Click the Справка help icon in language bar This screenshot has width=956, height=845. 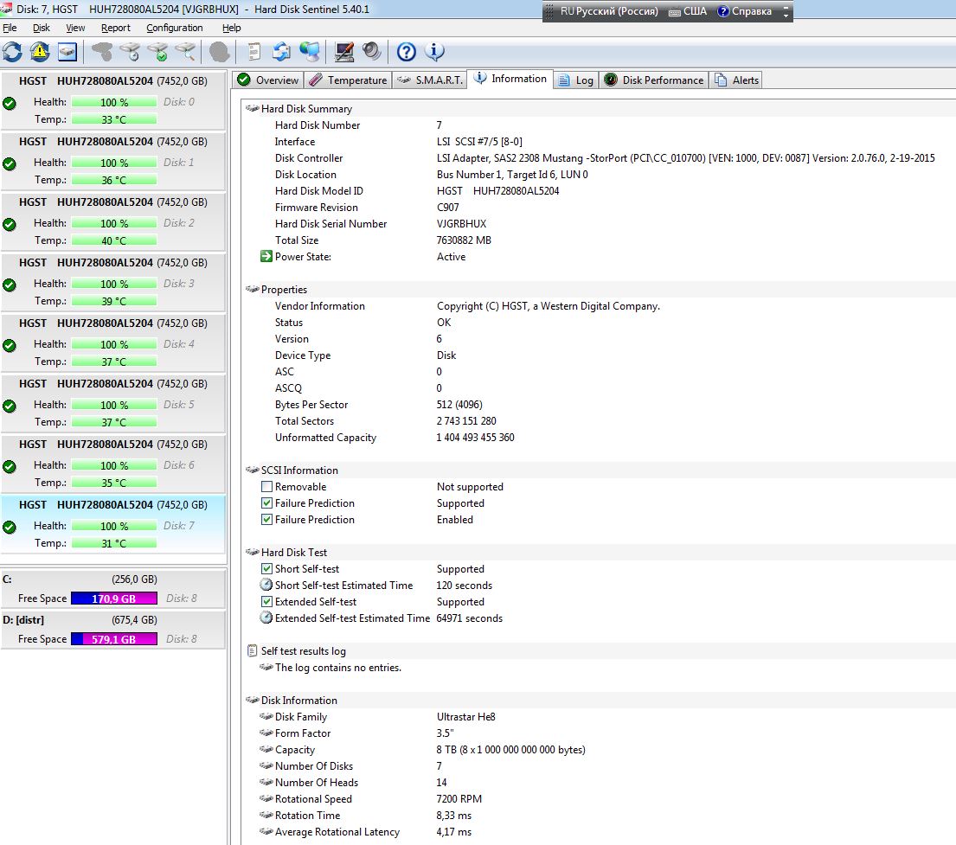(x=723, y=11)
